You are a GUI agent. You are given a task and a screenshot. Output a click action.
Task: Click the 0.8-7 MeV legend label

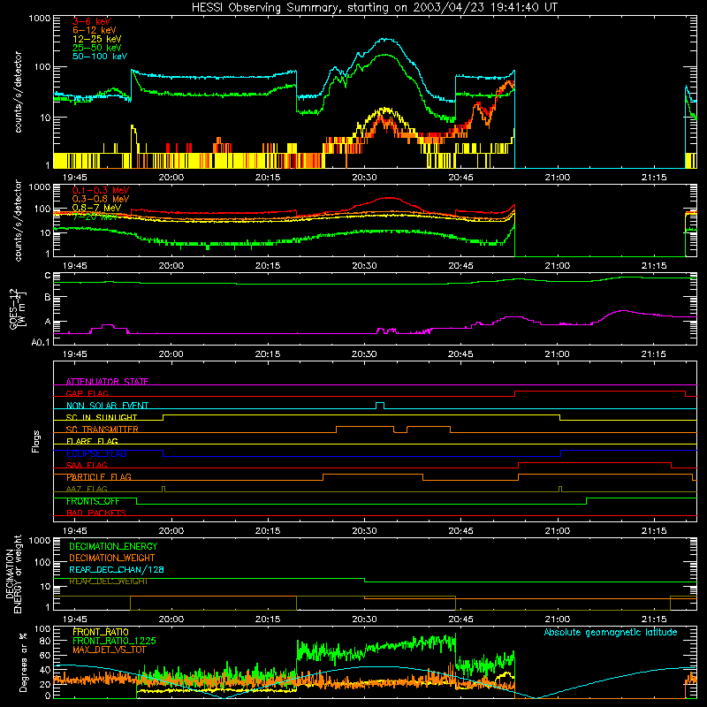[x=96, y=208]
